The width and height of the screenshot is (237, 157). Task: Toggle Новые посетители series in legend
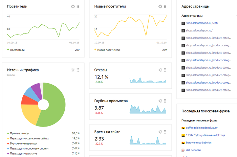(x=108, y=50)
